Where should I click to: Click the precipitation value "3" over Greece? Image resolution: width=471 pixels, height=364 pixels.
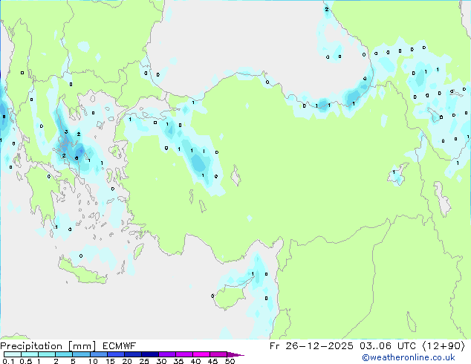click(x=66, y=131)
